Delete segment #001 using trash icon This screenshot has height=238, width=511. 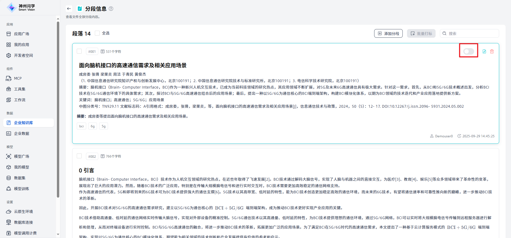coord(492,51)
